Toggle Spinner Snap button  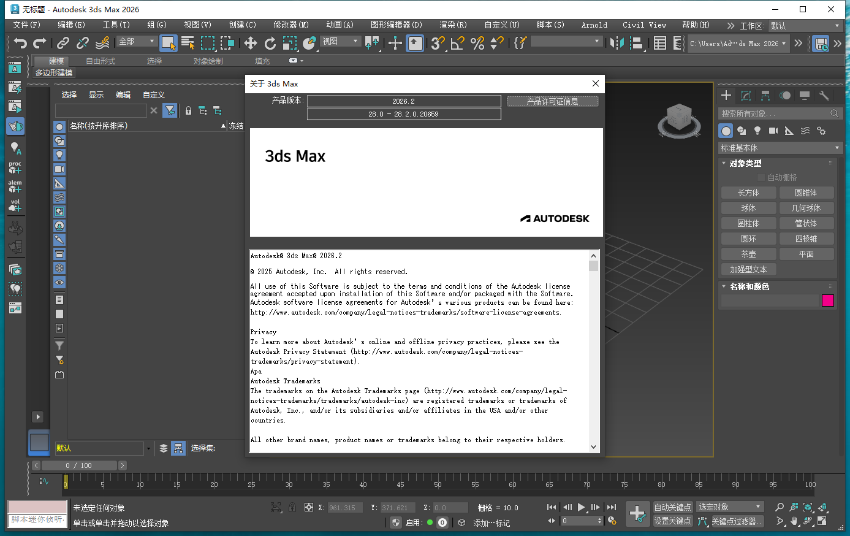pyautogui.click(x=497, y=43)
